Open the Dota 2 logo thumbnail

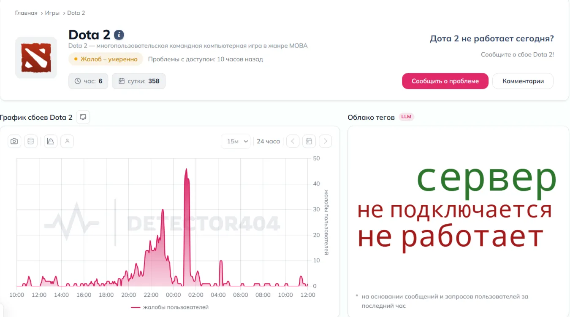click(x=36, y=57)
